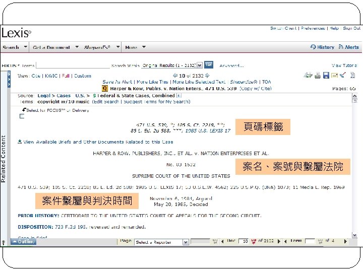The width and height of the screenshot is (363, 272).
Task: Open the Advanced link
Action: point(231,65)
